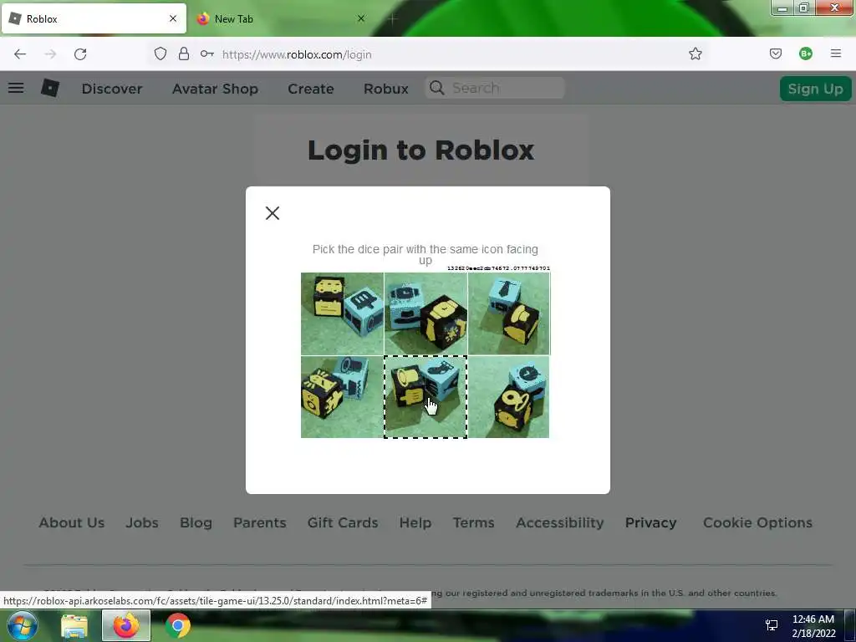
Task: Switch to the New Tab tab
Action: tap(281, 18)
